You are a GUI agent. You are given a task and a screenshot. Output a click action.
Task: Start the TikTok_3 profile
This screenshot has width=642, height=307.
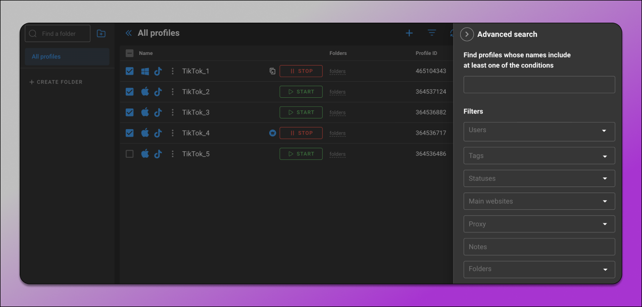(x=301, y=112)
